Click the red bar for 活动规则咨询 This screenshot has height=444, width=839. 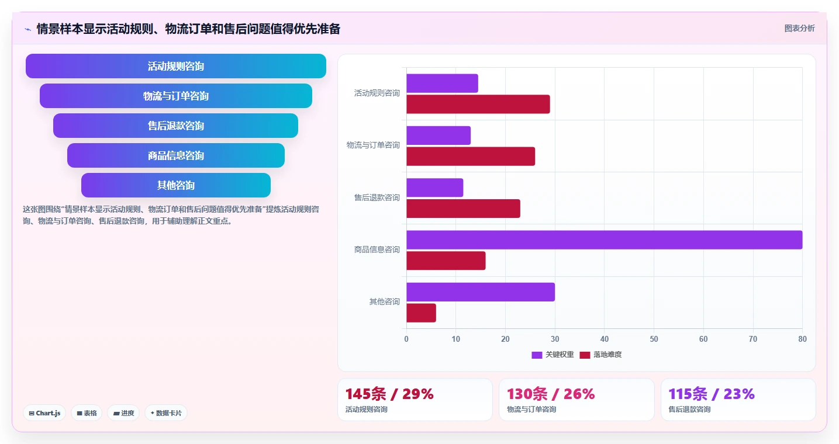pyautogui.click(x=478, y=104)
